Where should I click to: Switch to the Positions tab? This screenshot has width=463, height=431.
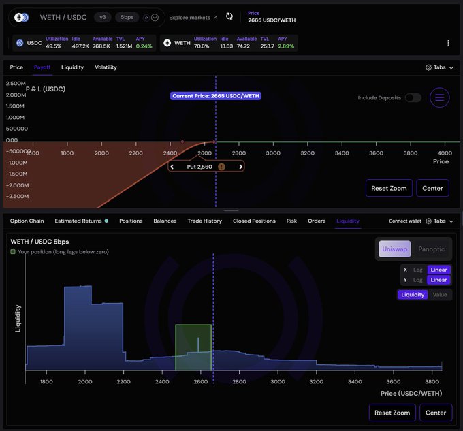(131, 221)
